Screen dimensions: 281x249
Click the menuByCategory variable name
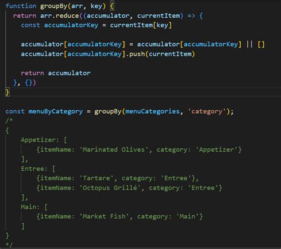[x=56, y=111]
